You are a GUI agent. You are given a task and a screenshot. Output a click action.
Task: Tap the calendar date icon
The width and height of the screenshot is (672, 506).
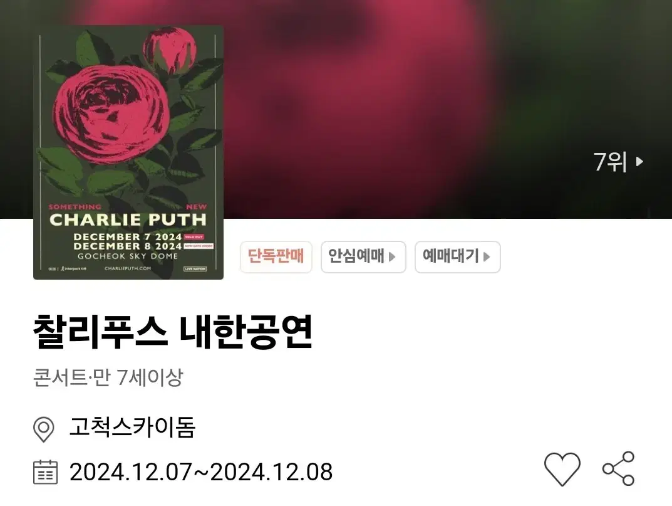click(46, 472)
